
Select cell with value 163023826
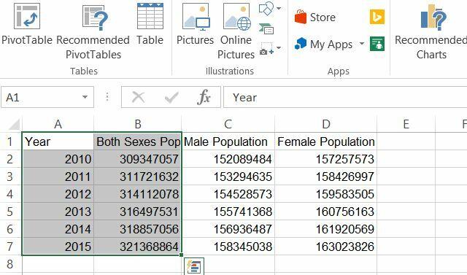click(326, 247)
